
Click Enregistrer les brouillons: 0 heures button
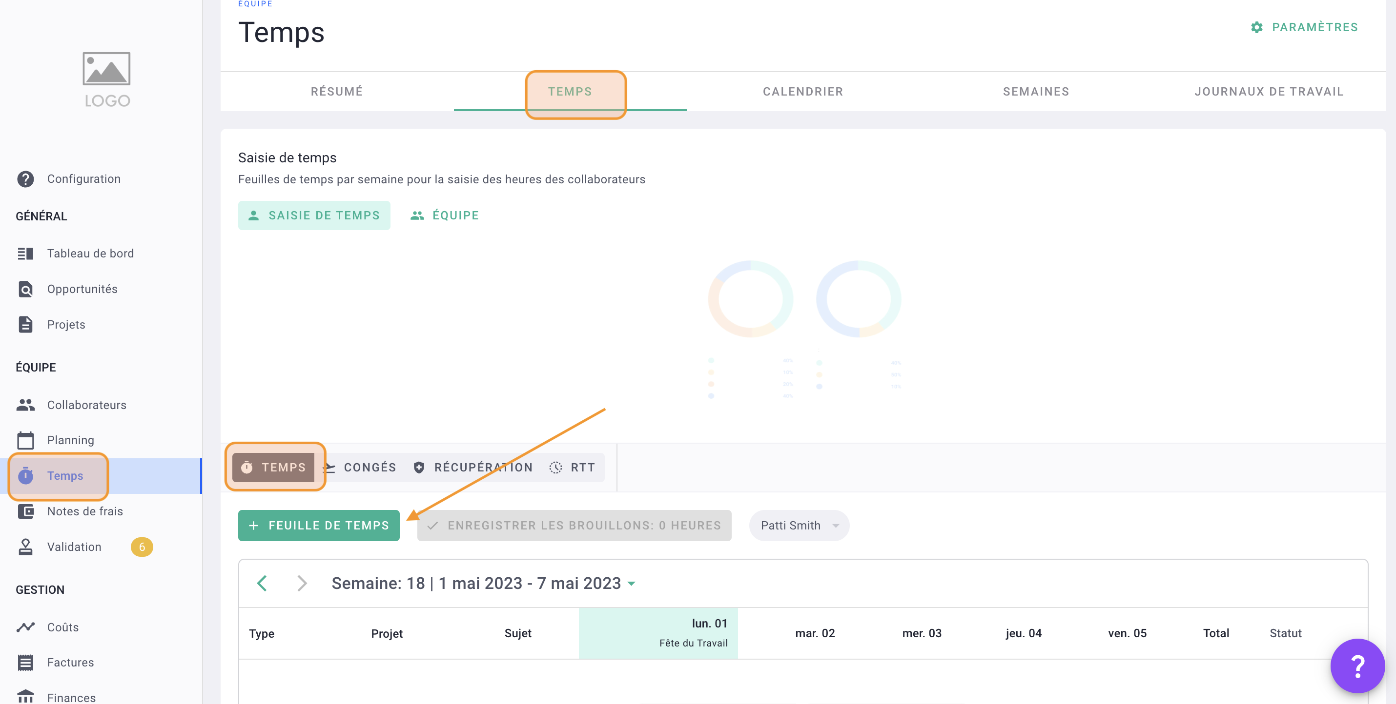575,526
